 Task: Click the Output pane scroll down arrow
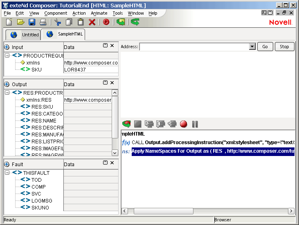click(x=115, y=153)
